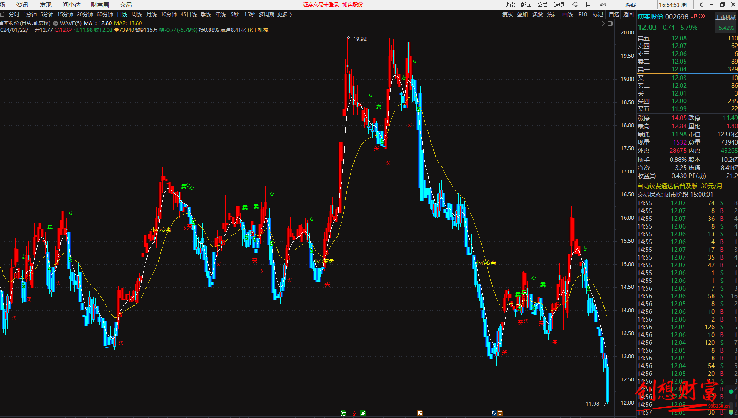Open the 选项 menu
738x418 pixels.
click(559, 5)
